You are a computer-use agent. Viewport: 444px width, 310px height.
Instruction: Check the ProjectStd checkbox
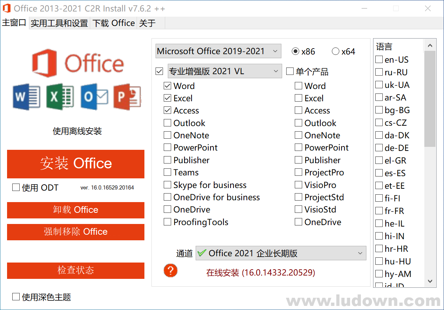[298, 197]
